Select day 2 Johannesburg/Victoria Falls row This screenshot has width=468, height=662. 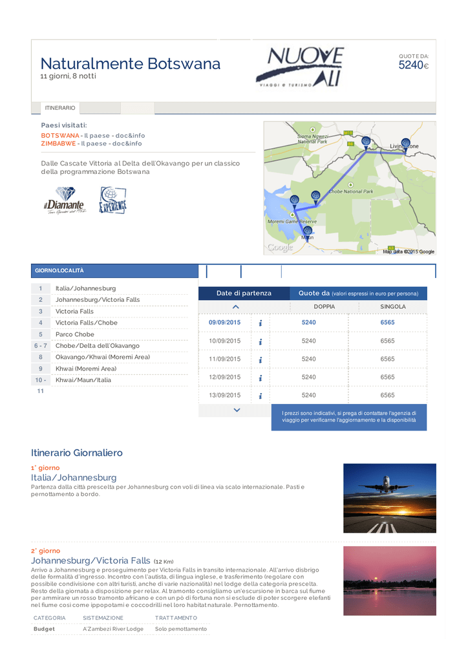tap(110, 300)
